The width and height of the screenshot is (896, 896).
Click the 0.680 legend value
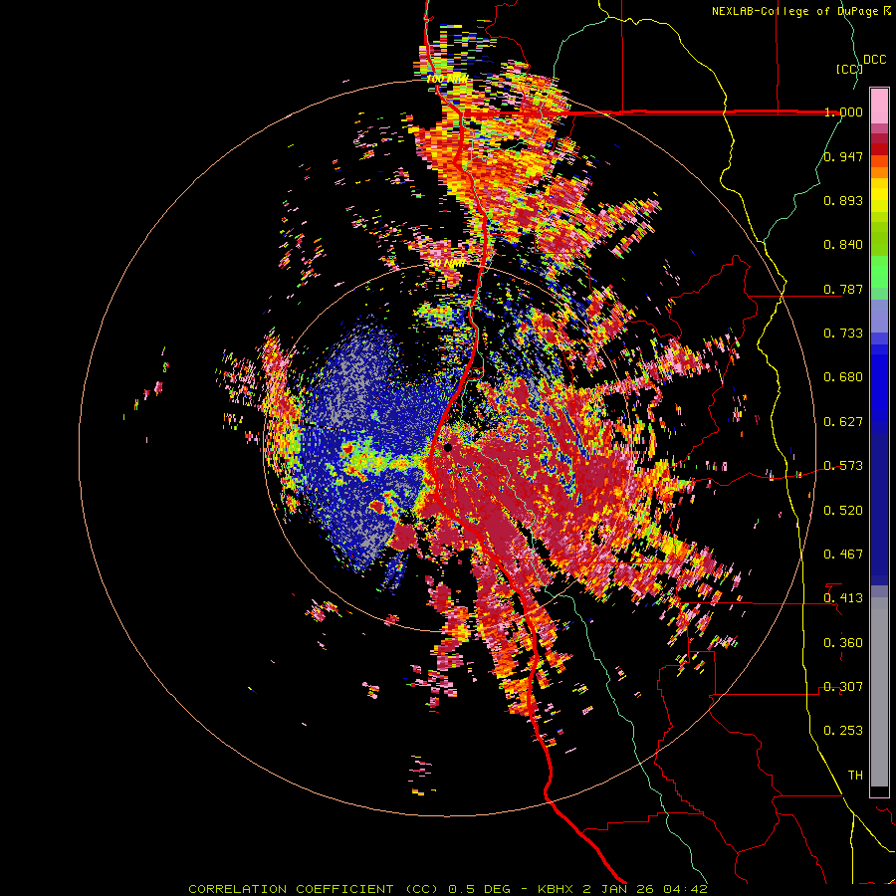[x=843, y=377]
